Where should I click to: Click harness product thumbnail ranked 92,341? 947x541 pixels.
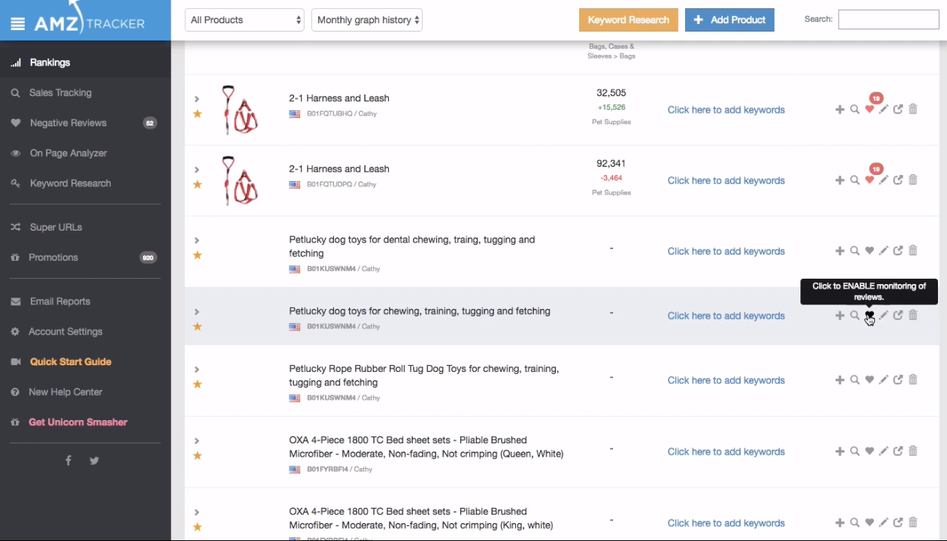coord(240,180)
